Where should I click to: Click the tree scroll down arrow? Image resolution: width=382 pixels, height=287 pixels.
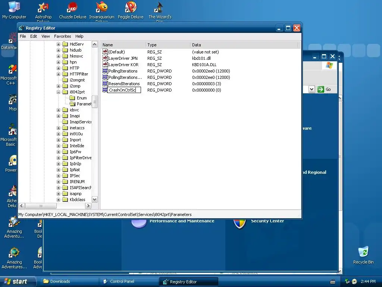[94, 200]
